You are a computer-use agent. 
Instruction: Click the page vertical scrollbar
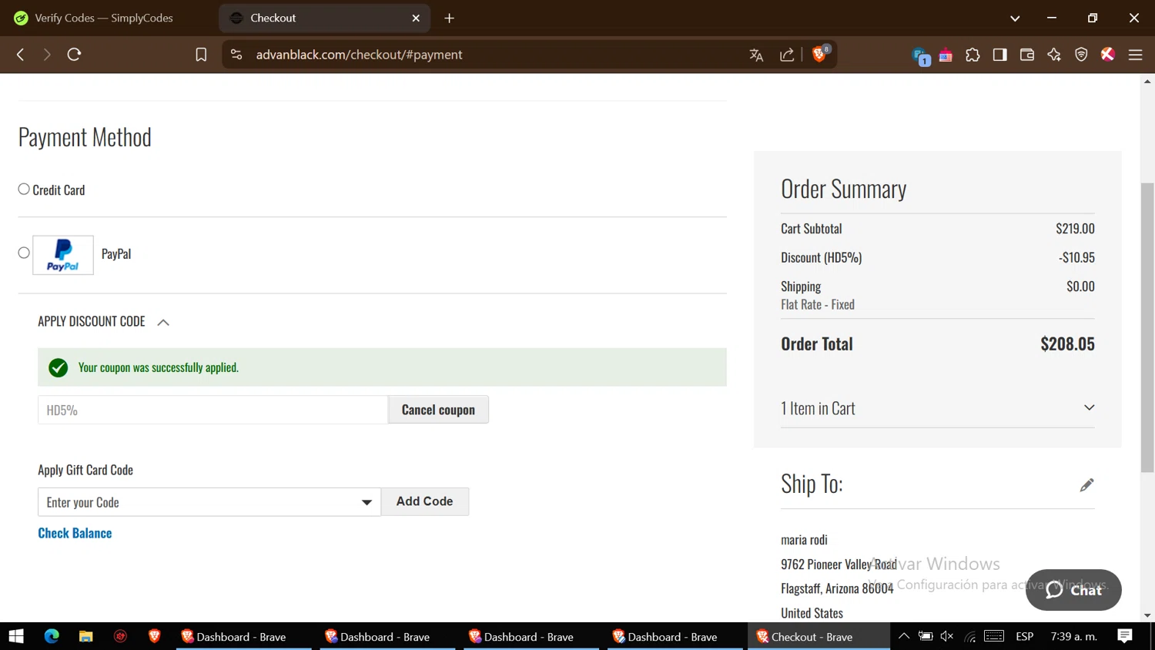click(1147, 327)
